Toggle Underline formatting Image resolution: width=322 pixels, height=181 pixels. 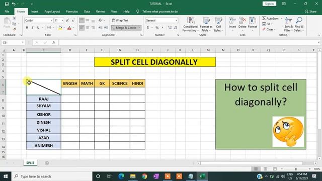click(38, 28)
